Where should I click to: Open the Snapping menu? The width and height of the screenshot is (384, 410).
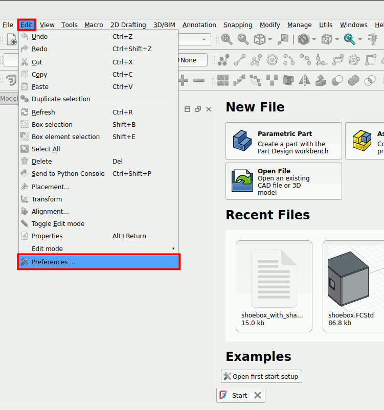(x=237, y=25)
